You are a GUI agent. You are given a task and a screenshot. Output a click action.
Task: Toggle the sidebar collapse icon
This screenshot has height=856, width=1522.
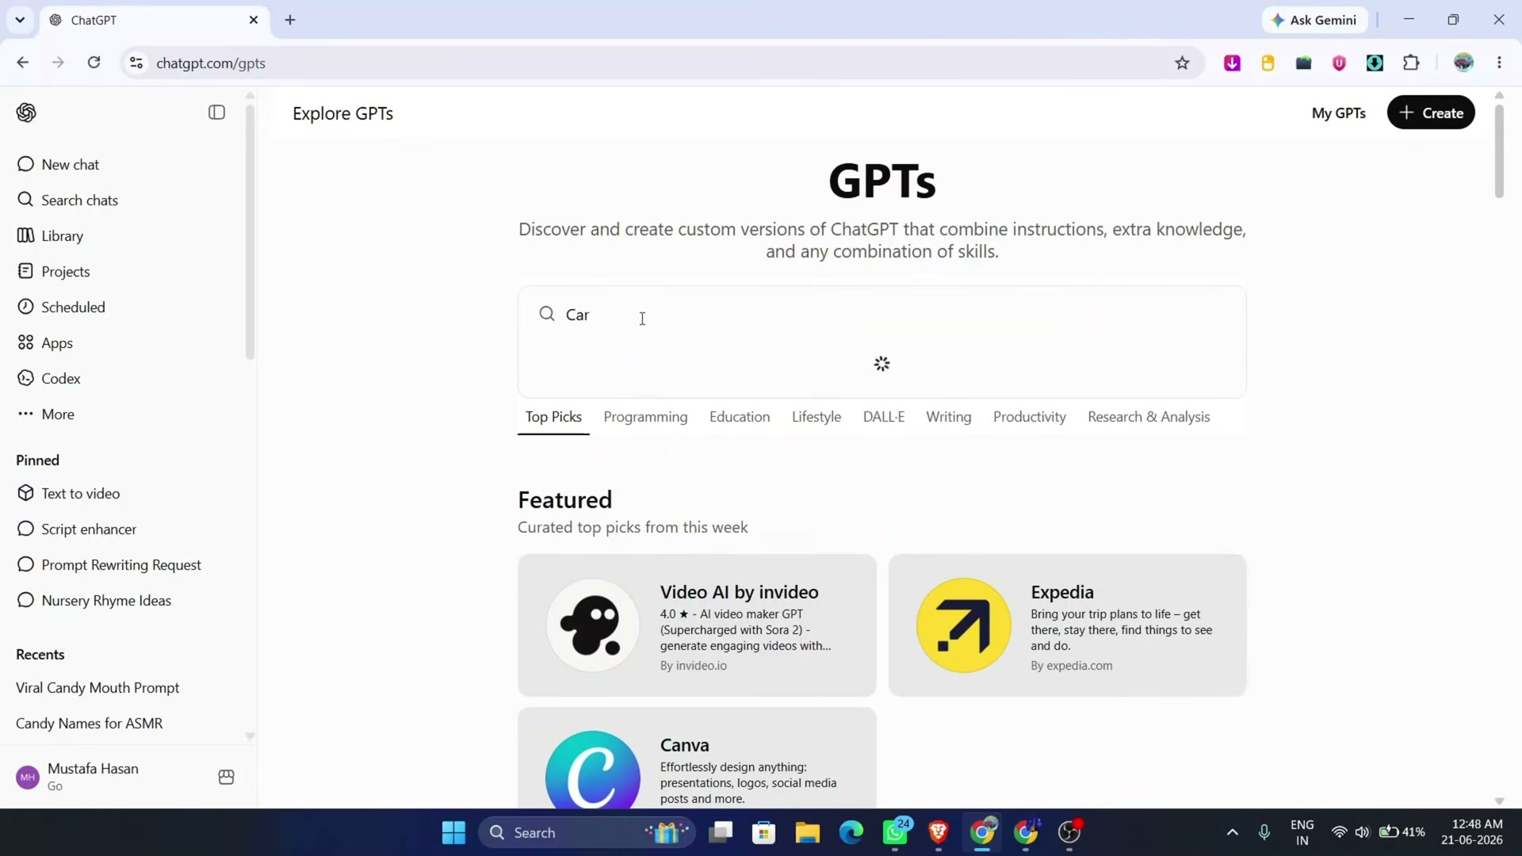point(216,113)
